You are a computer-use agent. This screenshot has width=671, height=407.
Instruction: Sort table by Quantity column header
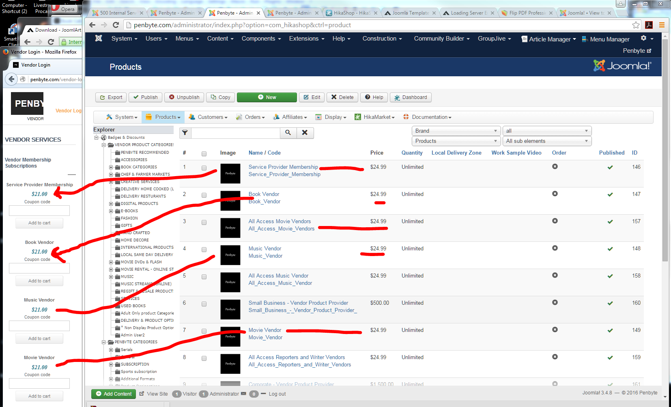412,153
